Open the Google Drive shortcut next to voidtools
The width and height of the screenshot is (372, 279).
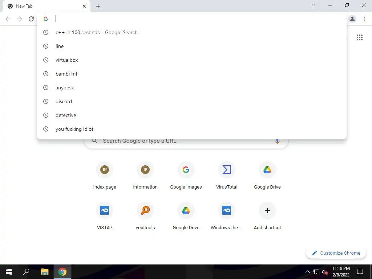(x=186, y=217)
